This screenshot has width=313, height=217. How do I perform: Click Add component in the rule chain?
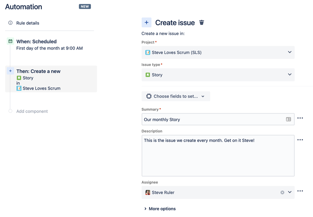(32, 111)
